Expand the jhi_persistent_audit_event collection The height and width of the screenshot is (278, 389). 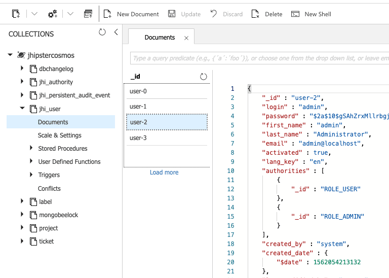22,95
